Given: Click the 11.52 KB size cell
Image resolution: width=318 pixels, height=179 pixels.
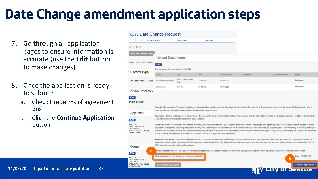Looking at the screenshot, I should (x=202, y=81).
